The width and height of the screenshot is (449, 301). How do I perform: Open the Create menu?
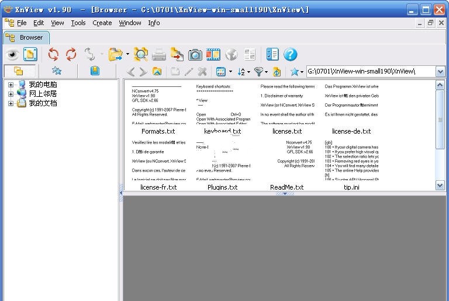coord(102,23)
